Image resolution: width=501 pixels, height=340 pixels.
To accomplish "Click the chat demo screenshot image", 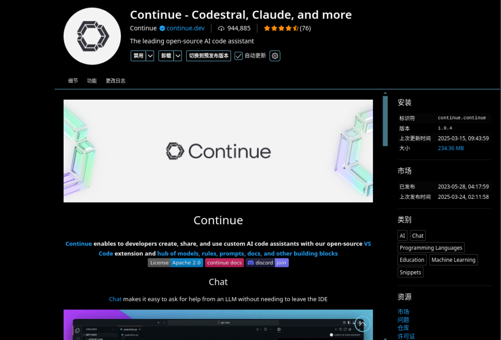I will coord(218,325).
